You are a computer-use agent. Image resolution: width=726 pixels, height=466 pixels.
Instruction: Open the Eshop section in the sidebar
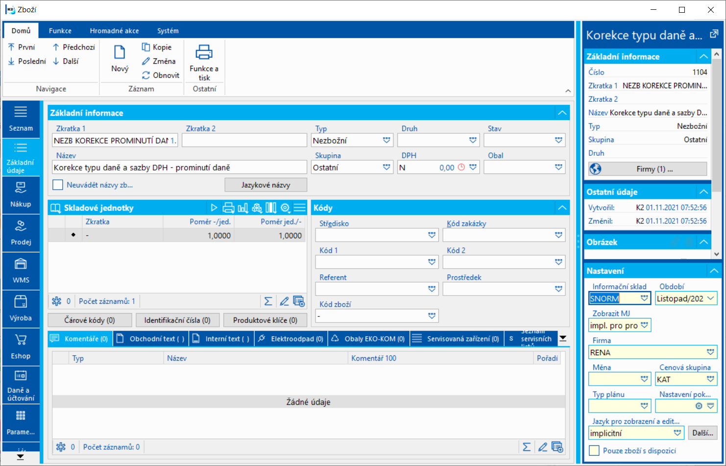pos(21,347)
